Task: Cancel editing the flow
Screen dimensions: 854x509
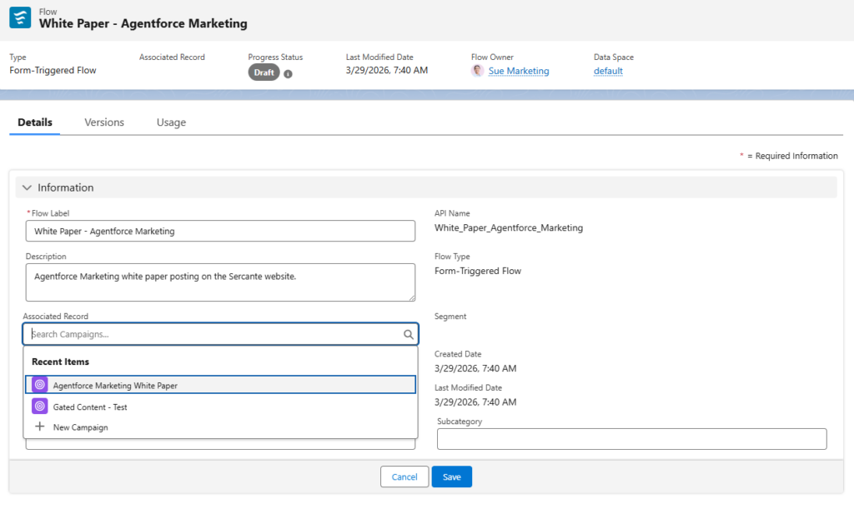Action: (x=404, y=477)
